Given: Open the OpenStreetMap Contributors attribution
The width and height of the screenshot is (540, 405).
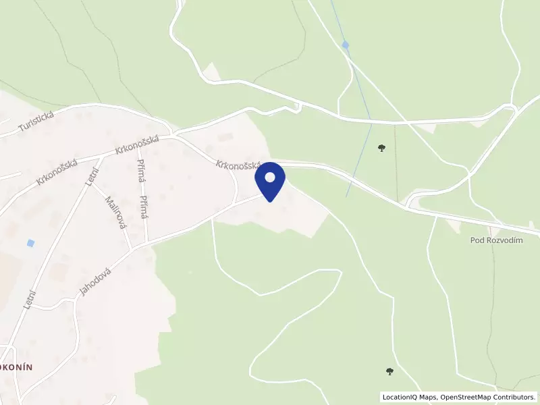Looking at the screenshot, I should click(x=488, y=397).
